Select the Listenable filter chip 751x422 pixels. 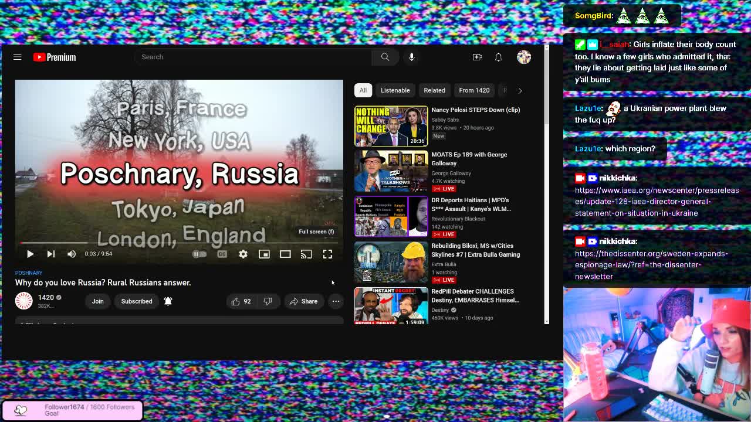(x=395, y=90)
